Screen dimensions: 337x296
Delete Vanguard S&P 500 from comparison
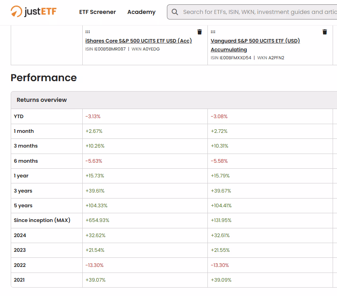[x=325, y=32]
